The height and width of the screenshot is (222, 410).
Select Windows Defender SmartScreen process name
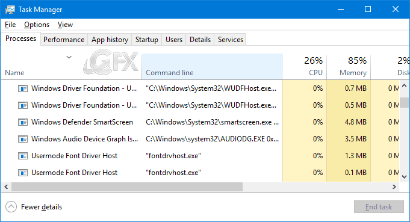coord(82,122)
